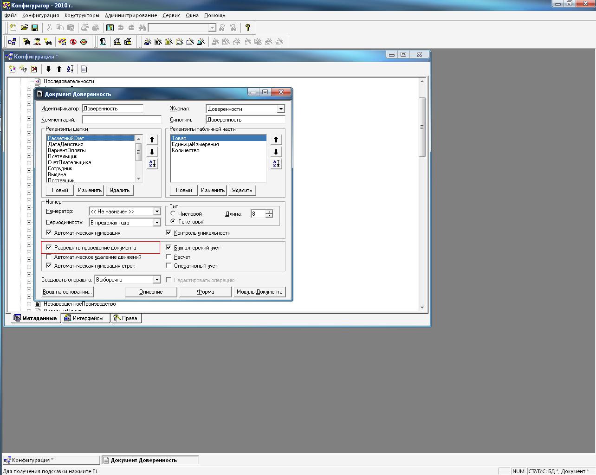Click the Конфигурация tree vertical scrollbar
The width and height of the screenshot is (596, 475).
pyautogui.click(x=422, y=194)
